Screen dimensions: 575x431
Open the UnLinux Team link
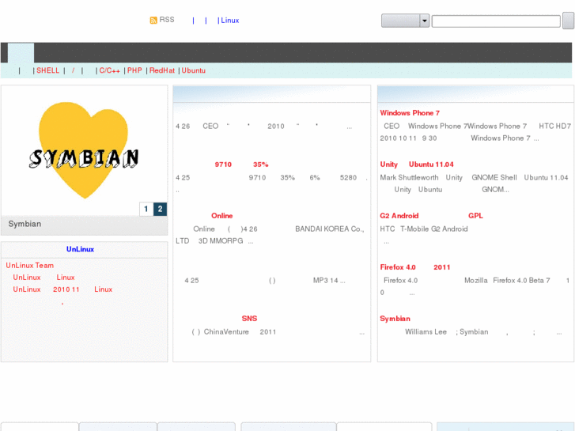30,265
